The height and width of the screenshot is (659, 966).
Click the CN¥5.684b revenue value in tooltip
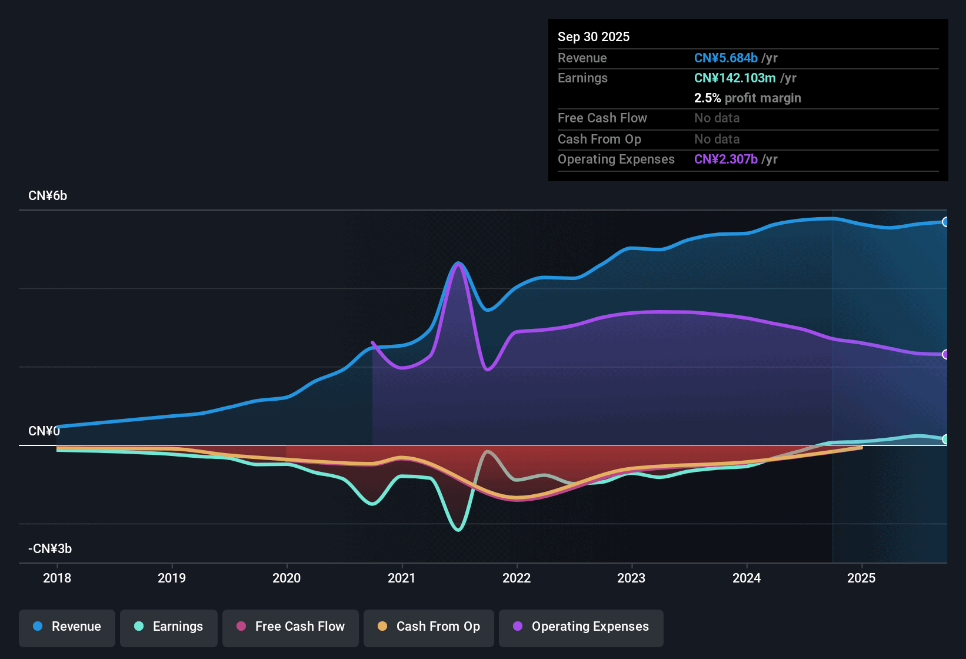725,58
